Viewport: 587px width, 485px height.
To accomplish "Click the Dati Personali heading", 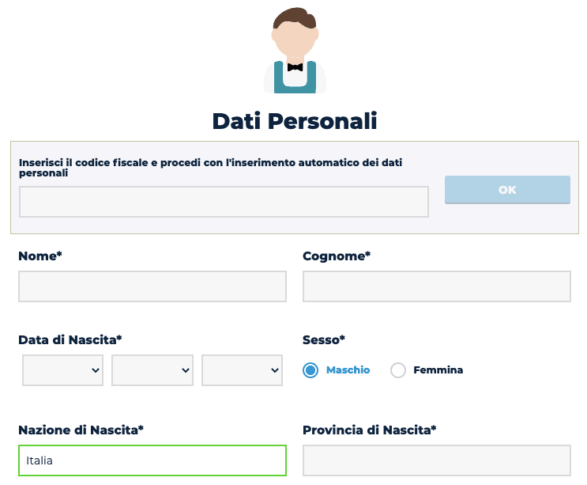I will coord(295,121).
